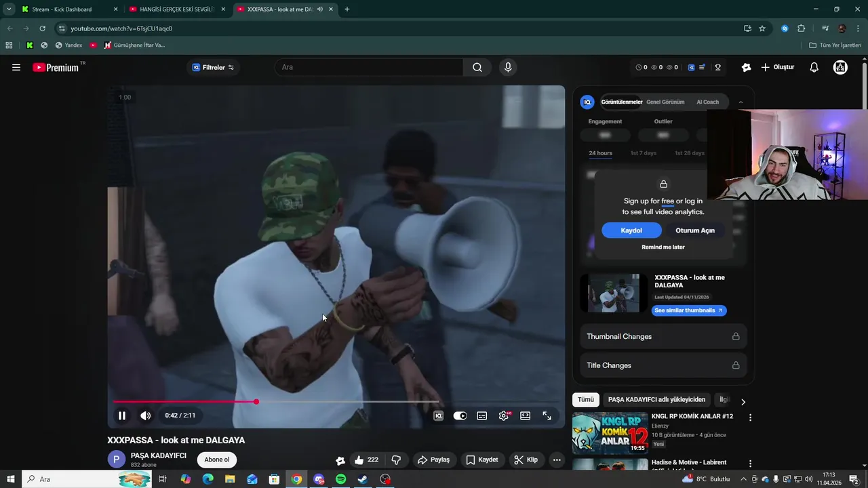Click the star badge icon left of Oluştur
868x488 pixels.
747,67
